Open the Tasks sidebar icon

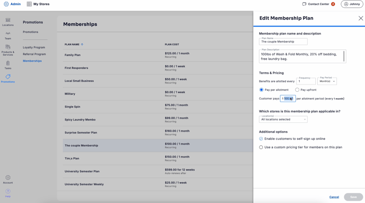point(8,64)
